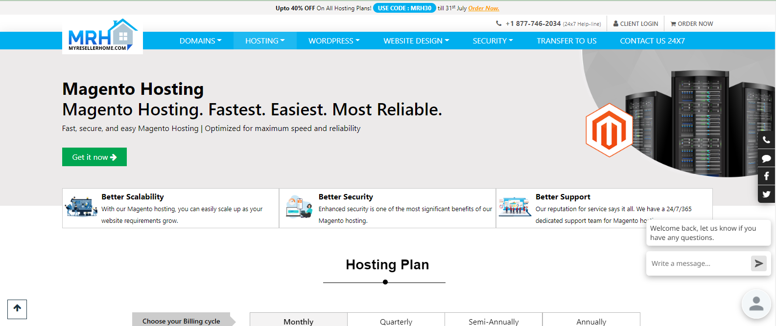Screen dimensions: 776x326
Task: Click the Better Support illustration icon
Action: click(515, 207)
